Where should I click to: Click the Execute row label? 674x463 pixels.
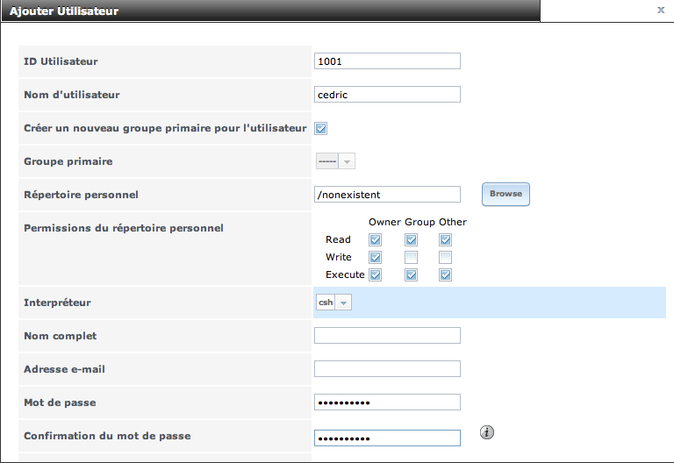tap(345, 274)
